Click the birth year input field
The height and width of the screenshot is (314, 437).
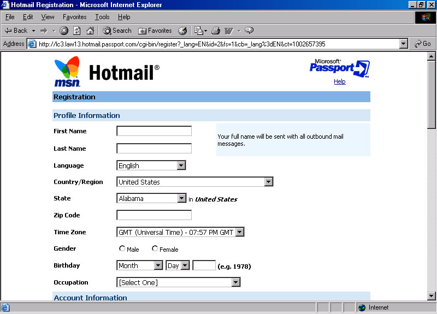[204, 265]
